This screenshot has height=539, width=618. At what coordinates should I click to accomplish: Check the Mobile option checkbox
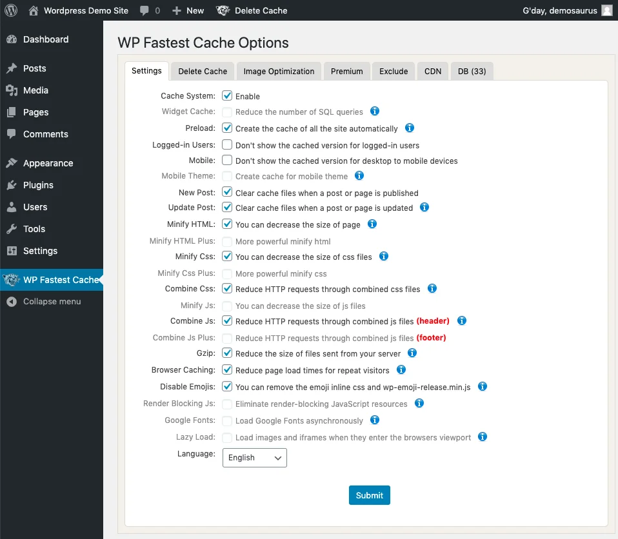pos(227,160)
